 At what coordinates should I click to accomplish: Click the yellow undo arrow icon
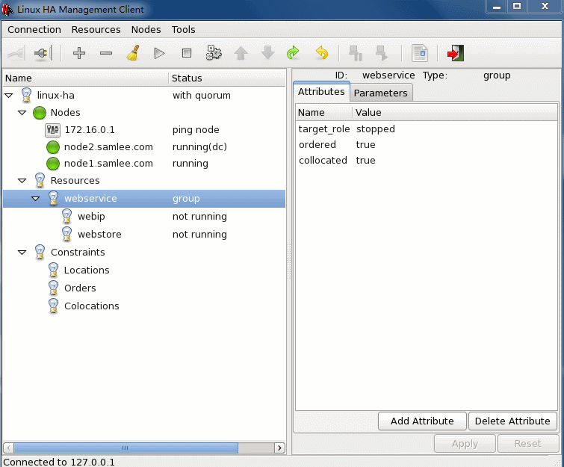322,53
